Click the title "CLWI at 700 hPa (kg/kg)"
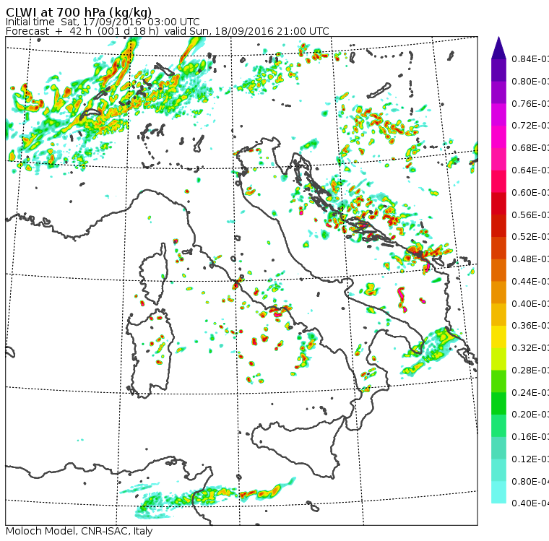Screen dimensions: 549x541 point(79,12)
